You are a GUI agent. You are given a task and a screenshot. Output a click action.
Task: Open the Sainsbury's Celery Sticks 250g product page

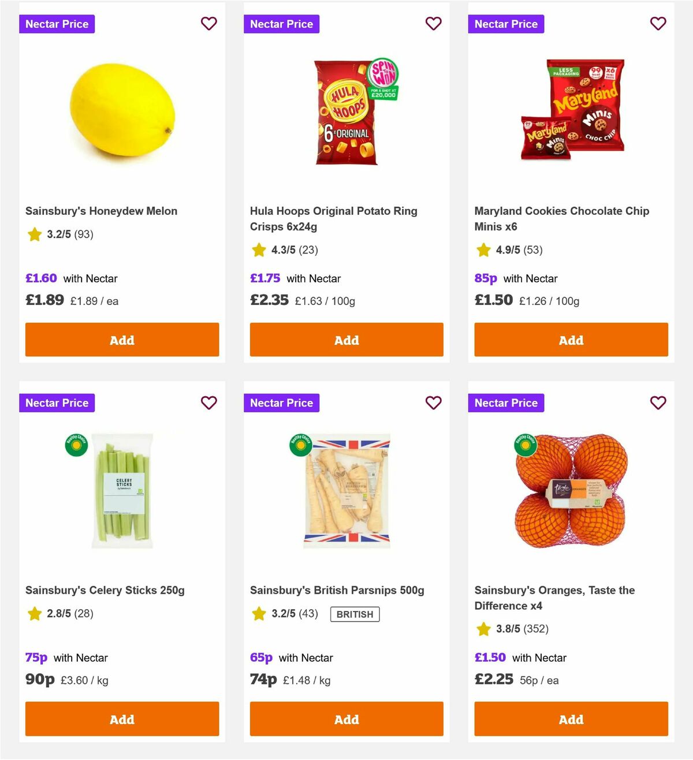point(105,590)
